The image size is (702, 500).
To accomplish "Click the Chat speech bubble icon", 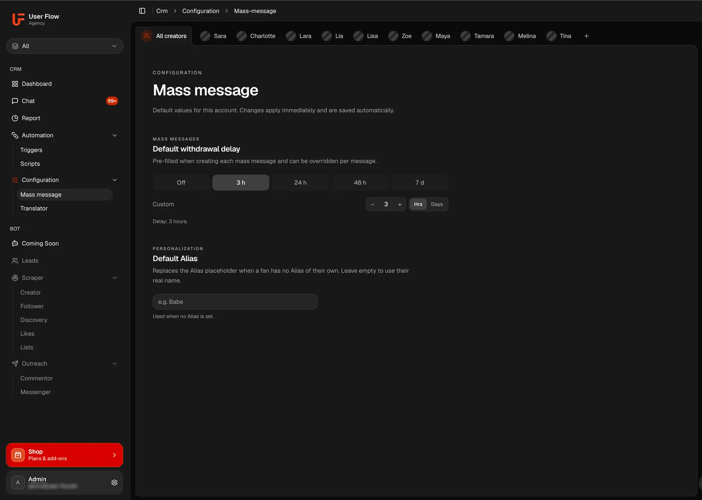I will tap(15, 101).
